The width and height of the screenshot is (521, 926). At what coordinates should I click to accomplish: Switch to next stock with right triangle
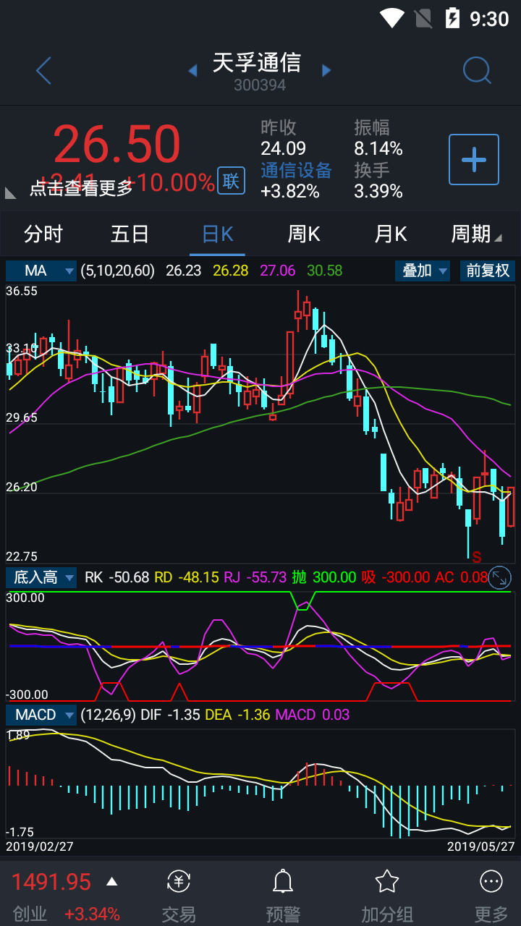coord(326,70)
